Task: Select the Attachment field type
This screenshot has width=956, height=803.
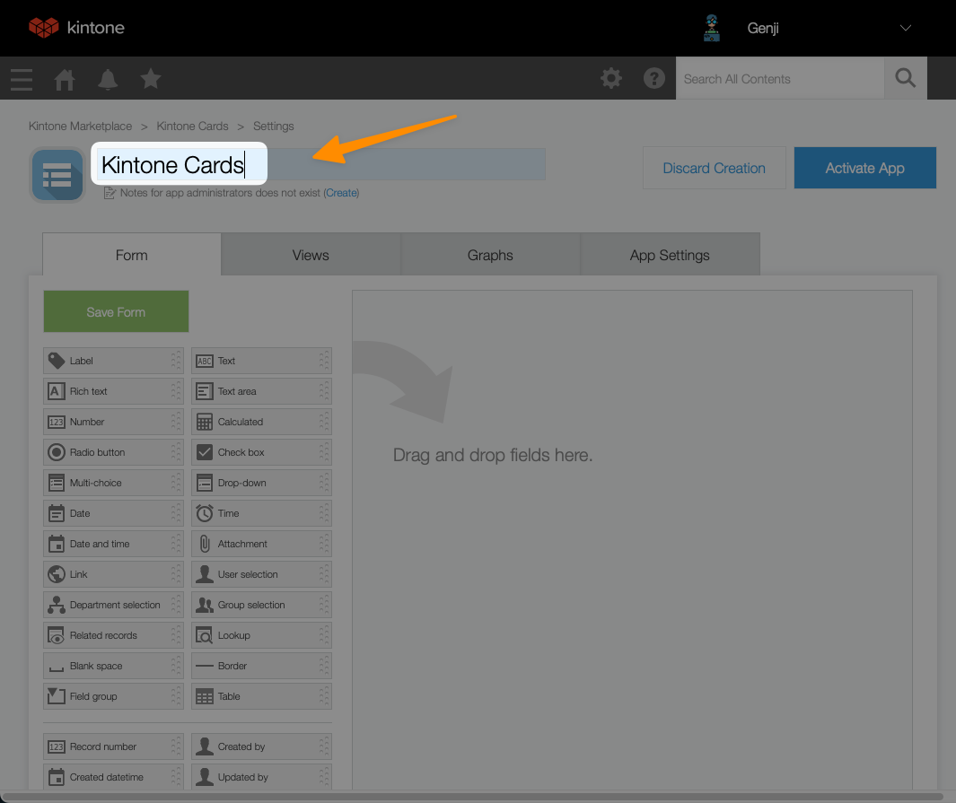Action: [261, 544]
